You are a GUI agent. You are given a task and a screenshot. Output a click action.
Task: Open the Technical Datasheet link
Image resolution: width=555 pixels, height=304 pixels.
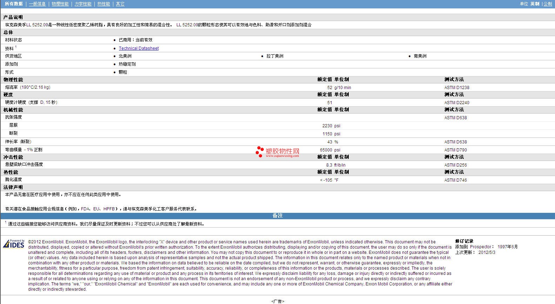tap(139, 48)
